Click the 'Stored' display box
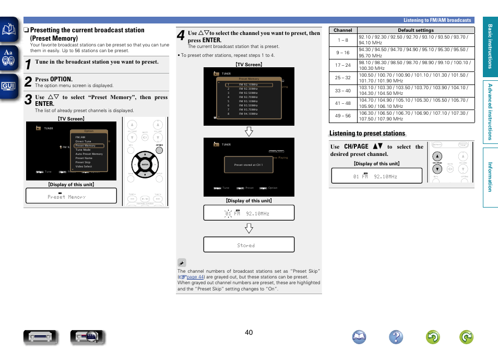 pyautogui.click(x=249, y=245)
